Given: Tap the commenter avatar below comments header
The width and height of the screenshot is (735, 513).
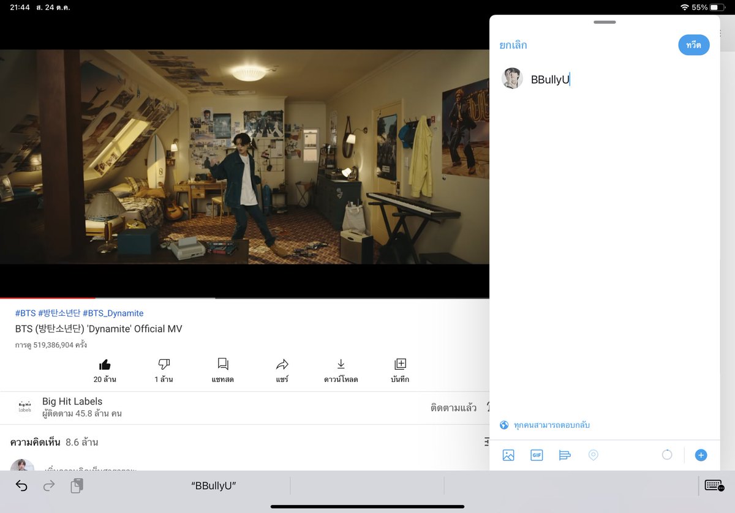Looking at the screenshot, I should (x=23, y=465).
